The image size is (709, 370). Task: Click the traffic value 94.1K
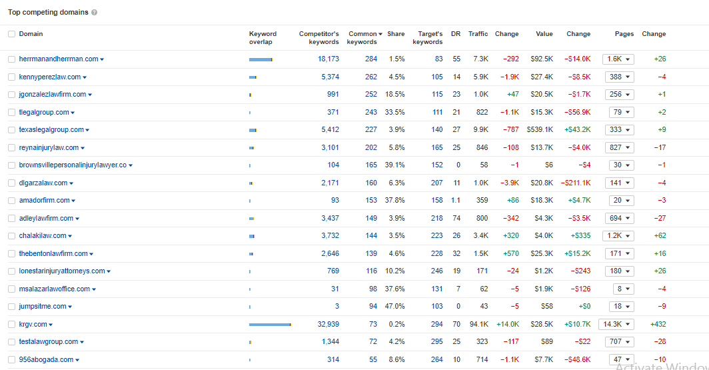click(x=479, y=324)
